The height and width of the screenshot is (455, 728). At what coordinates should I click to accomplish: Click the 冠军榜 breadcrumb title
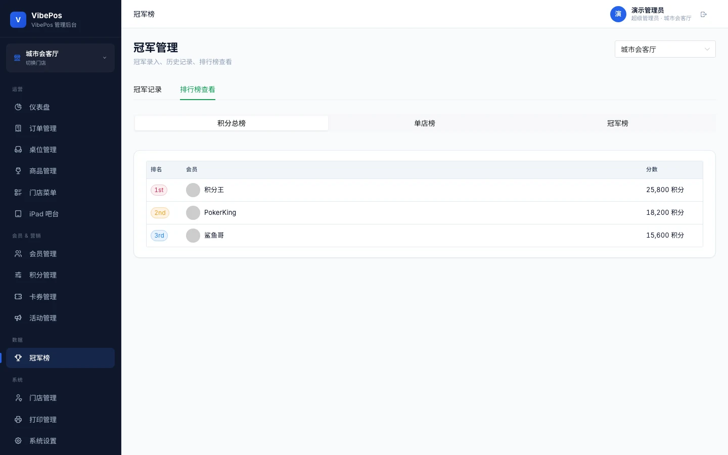click(x=144, y=14)
